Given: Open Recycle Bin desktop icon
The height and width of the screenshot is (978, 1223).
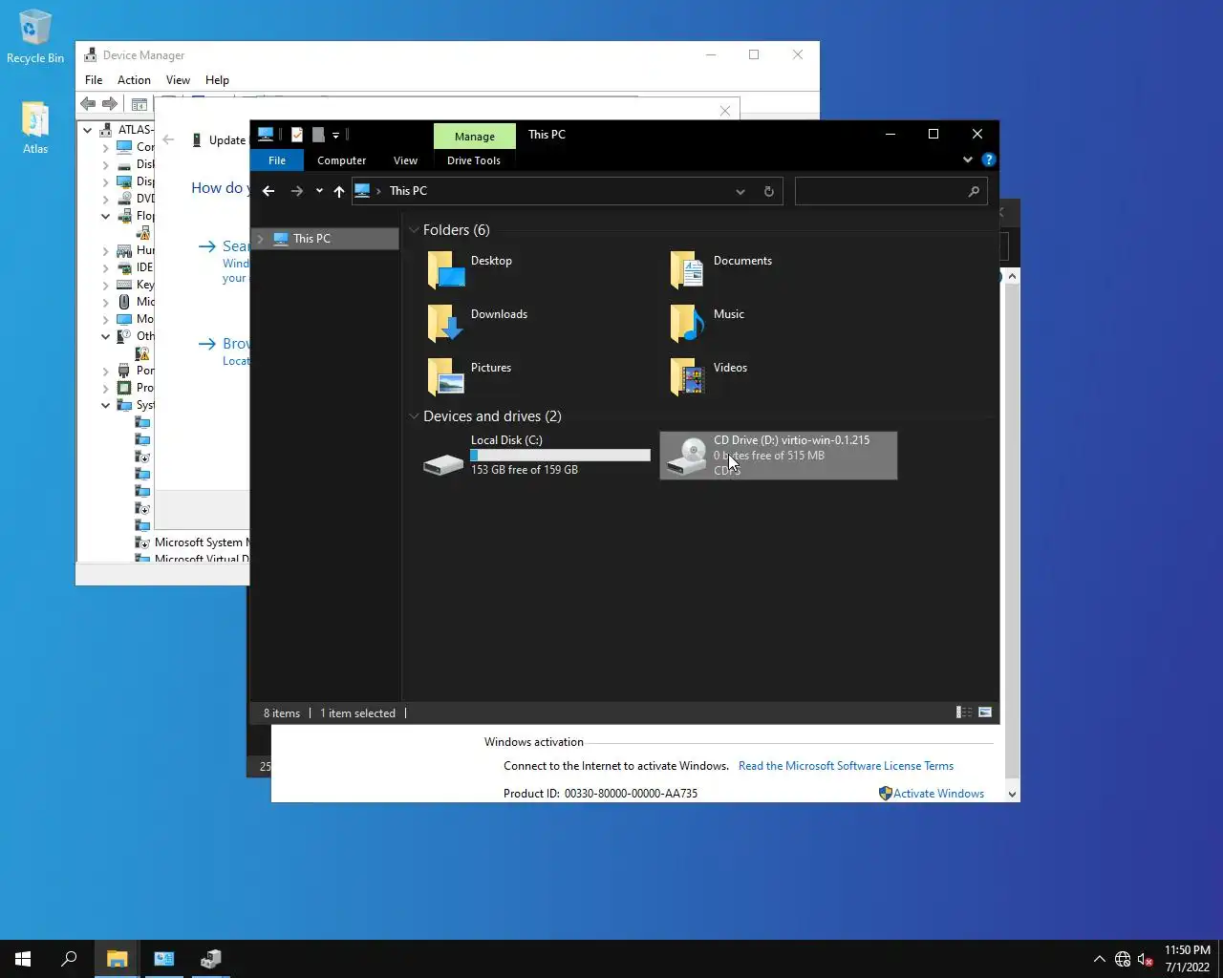Looking at the screenshot, I should coord(35,37).
